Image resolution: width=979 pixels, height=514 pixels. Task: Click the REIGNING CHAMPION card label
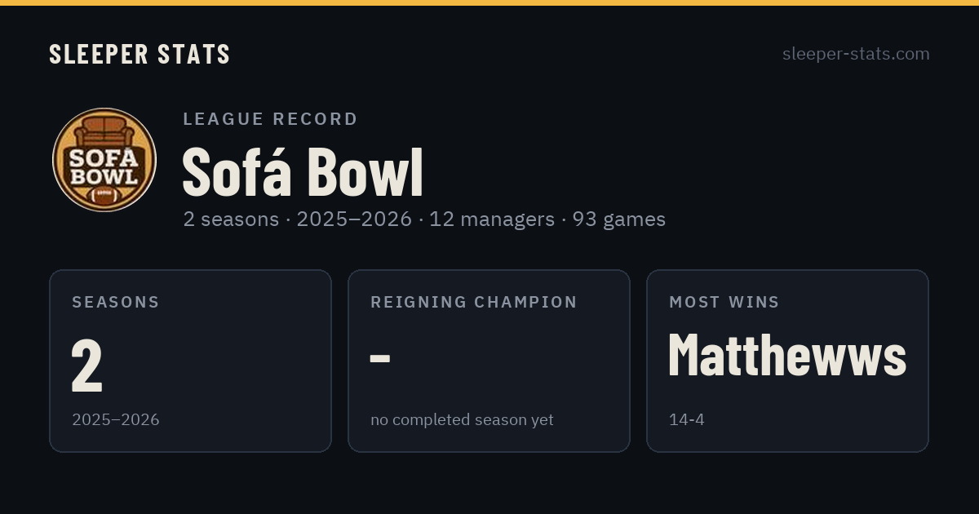pyautogui.click(x=474, y=302)
